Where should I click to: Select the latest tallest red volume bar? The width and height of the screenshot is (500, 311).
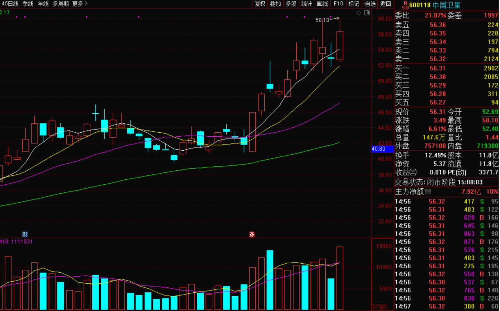pos(340,278)
